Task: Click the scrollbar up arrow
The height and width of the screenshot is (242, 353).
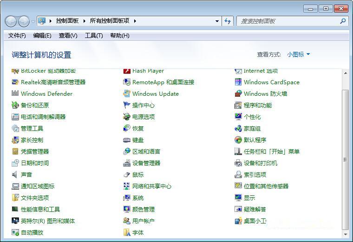Action: [x=346, y=73]
